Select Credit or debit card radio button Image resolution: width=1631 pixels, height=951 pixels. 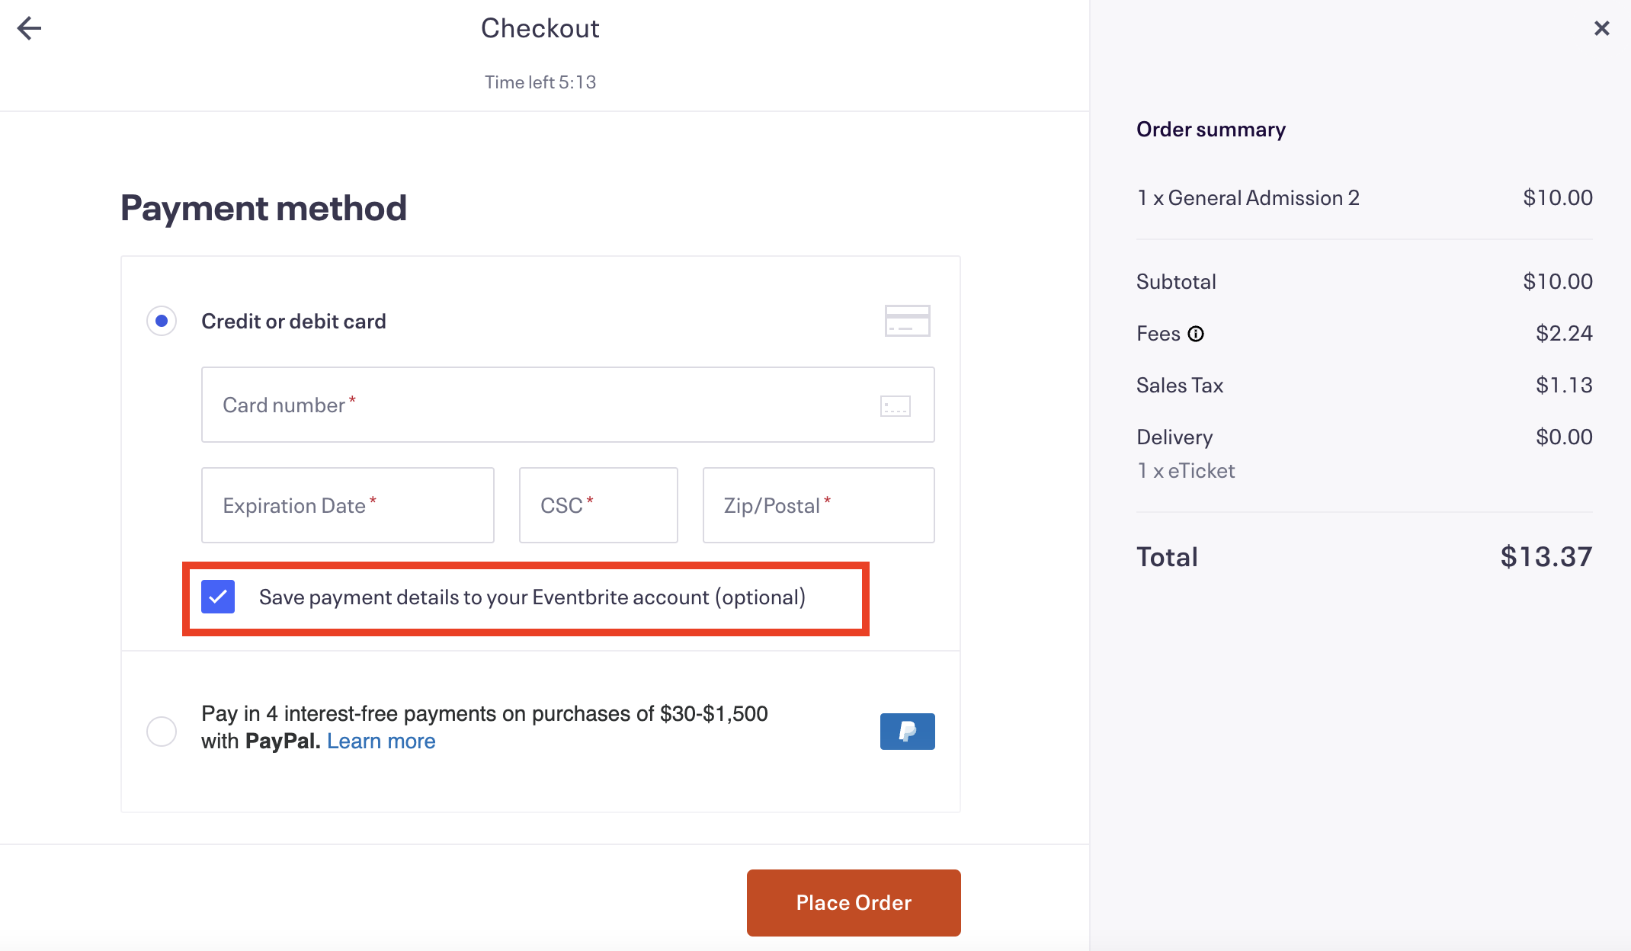click(162, 321)
